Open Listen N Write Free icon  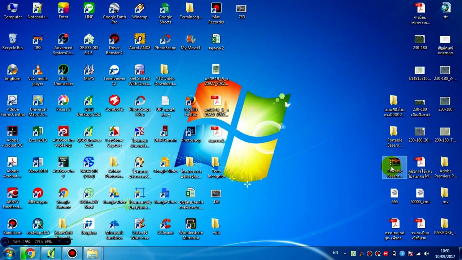[x=140, y=229]
